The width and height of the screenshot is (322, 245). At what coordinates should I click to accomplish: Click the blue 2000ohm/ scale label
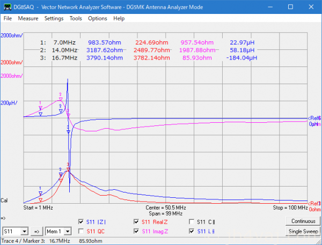[11, 35]
